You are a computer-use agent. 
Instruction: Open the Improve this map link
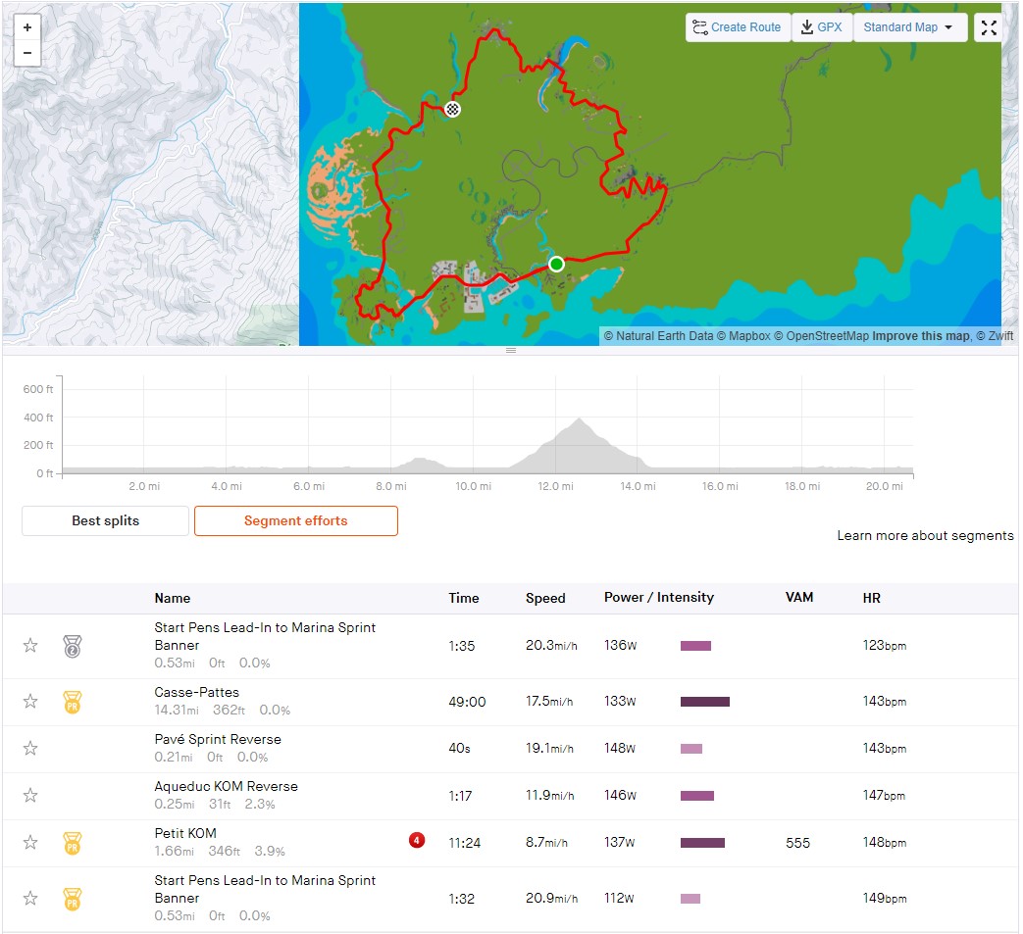coord(921,335)
